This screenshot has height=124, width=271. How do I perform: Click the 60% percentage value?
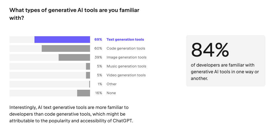tap(98, 48)
